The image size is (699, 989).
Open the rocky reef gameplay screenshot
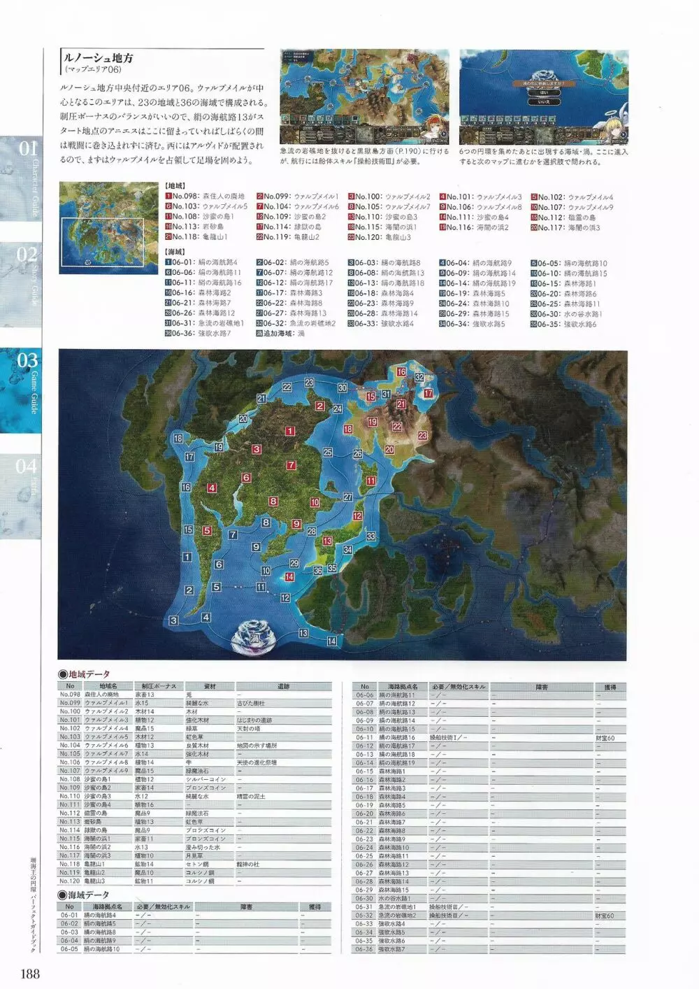[x=364, y=97]
